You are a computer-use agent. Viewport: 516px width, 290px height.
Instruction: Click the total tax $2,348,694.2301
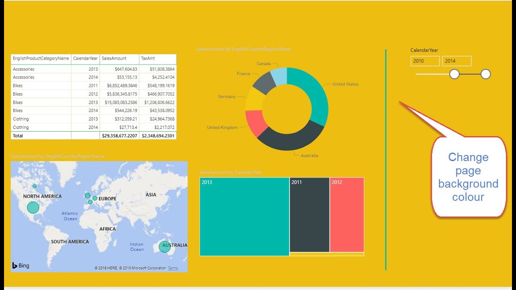pyautogui.click(x=158, y=136)
